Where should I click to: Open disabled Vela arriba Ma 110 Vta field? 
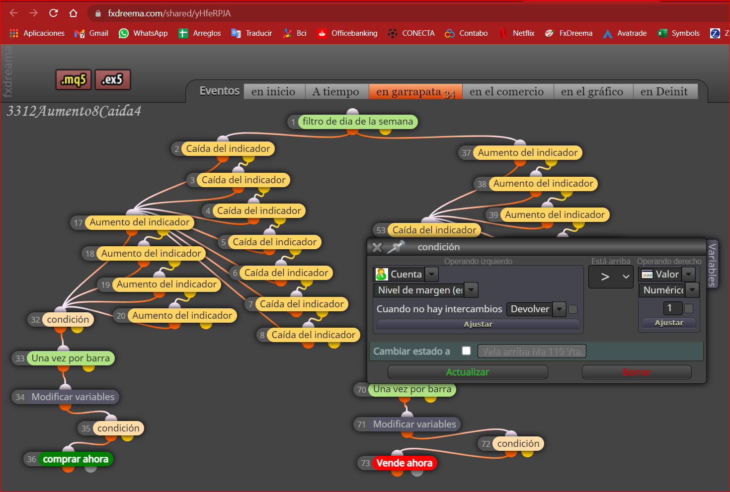532,351
